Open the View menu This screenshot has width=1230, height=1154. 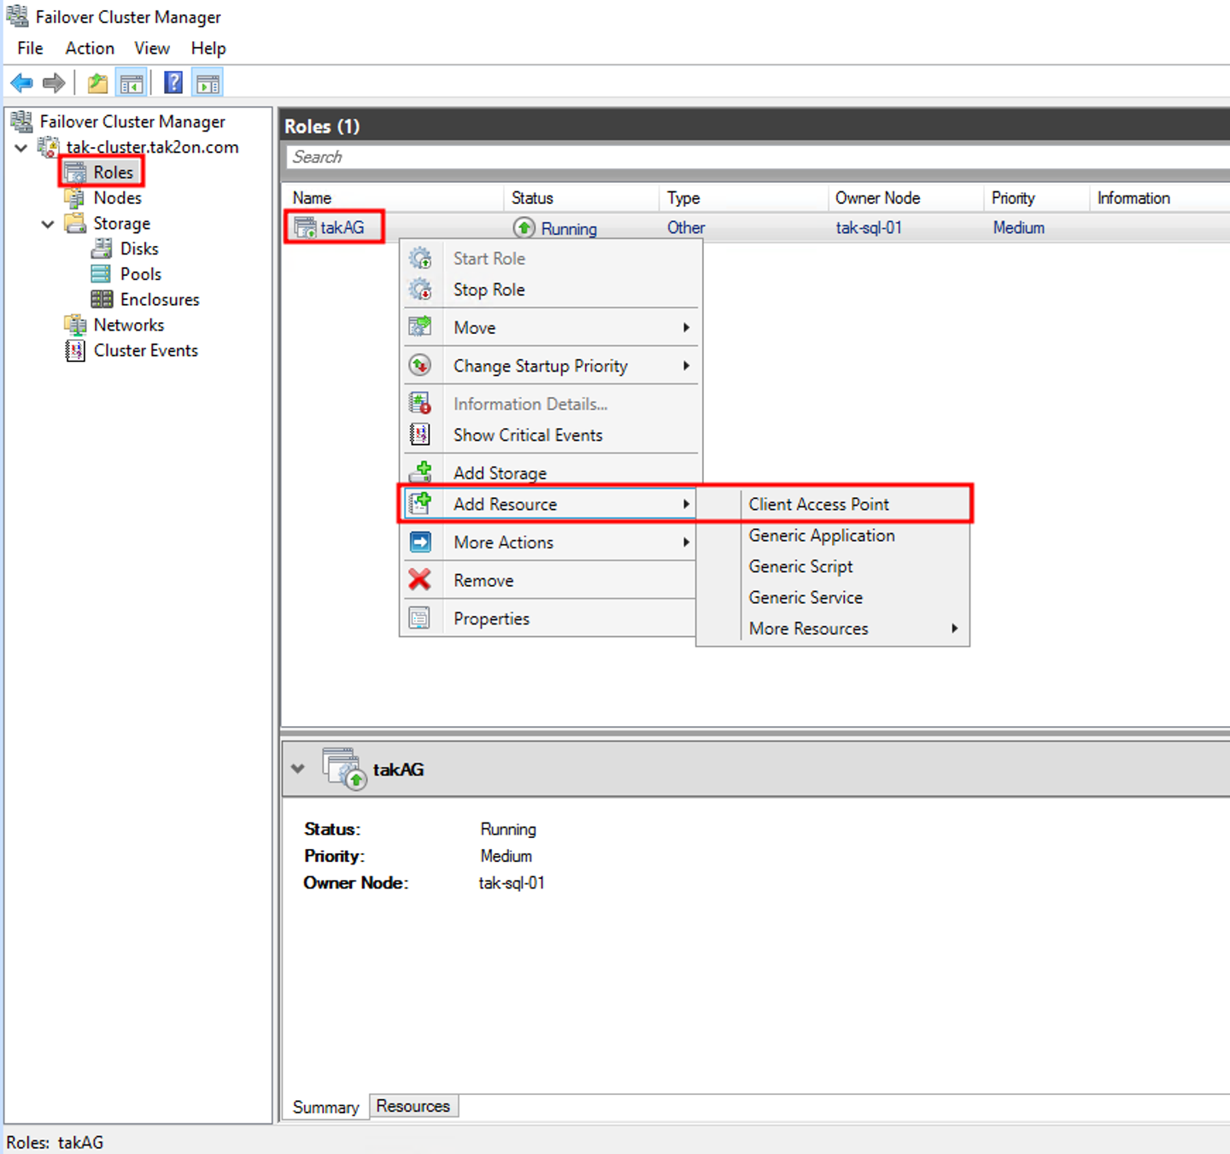tap(152, 49)
